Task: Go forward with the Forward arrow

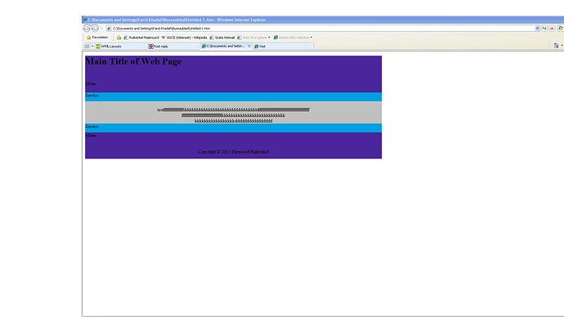Action: click(x=95, y=29)
